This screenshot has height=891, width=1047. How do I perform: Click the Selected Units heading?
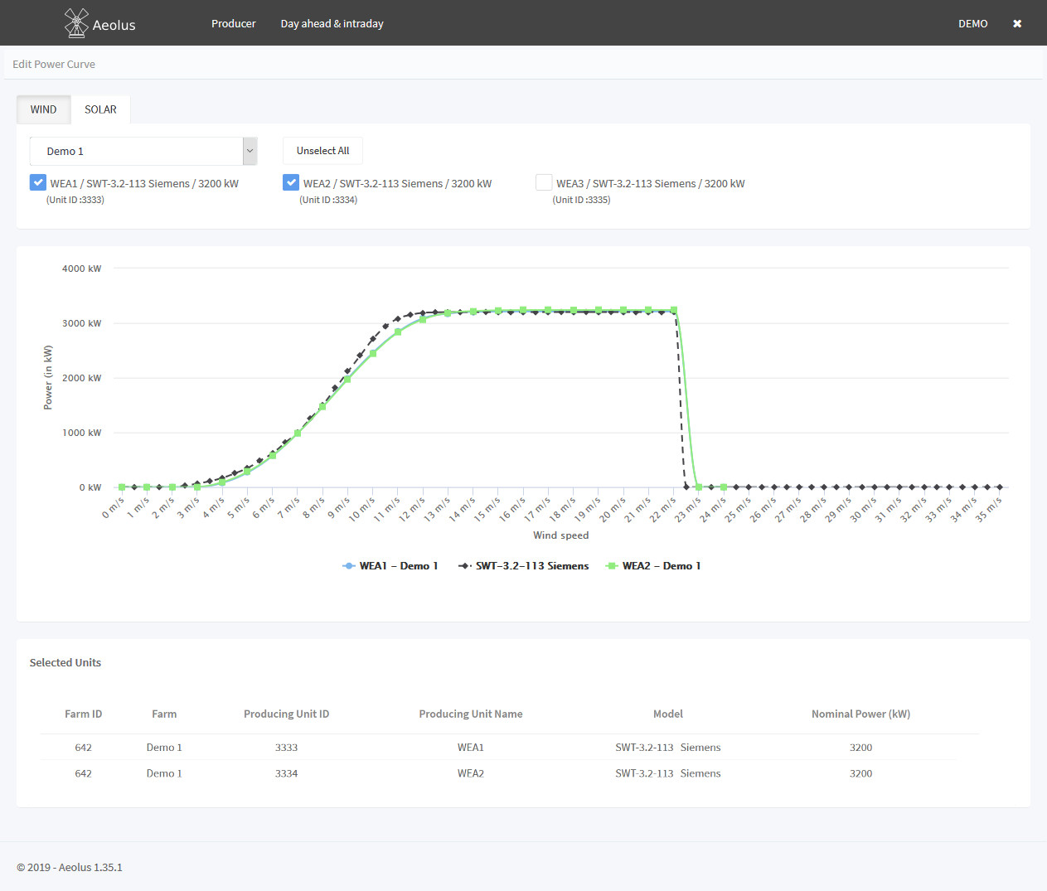65,662
